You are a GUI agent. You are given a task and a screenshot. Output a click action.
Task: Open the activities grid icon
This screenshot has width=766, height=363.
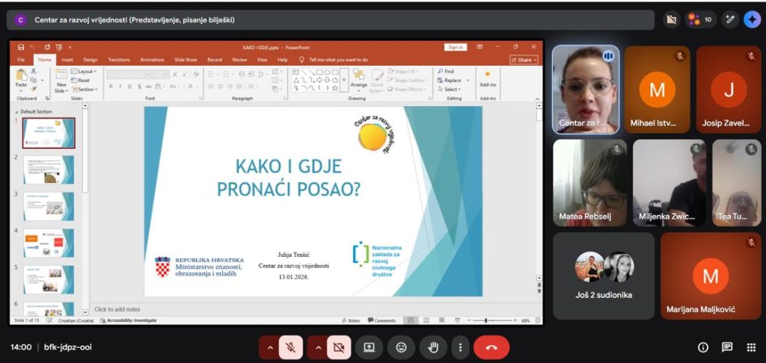coord(751,347)
